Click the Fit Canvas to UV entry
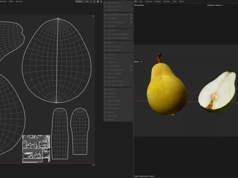Viewport: 238px width, 178px height. click(x=118, y=50)
